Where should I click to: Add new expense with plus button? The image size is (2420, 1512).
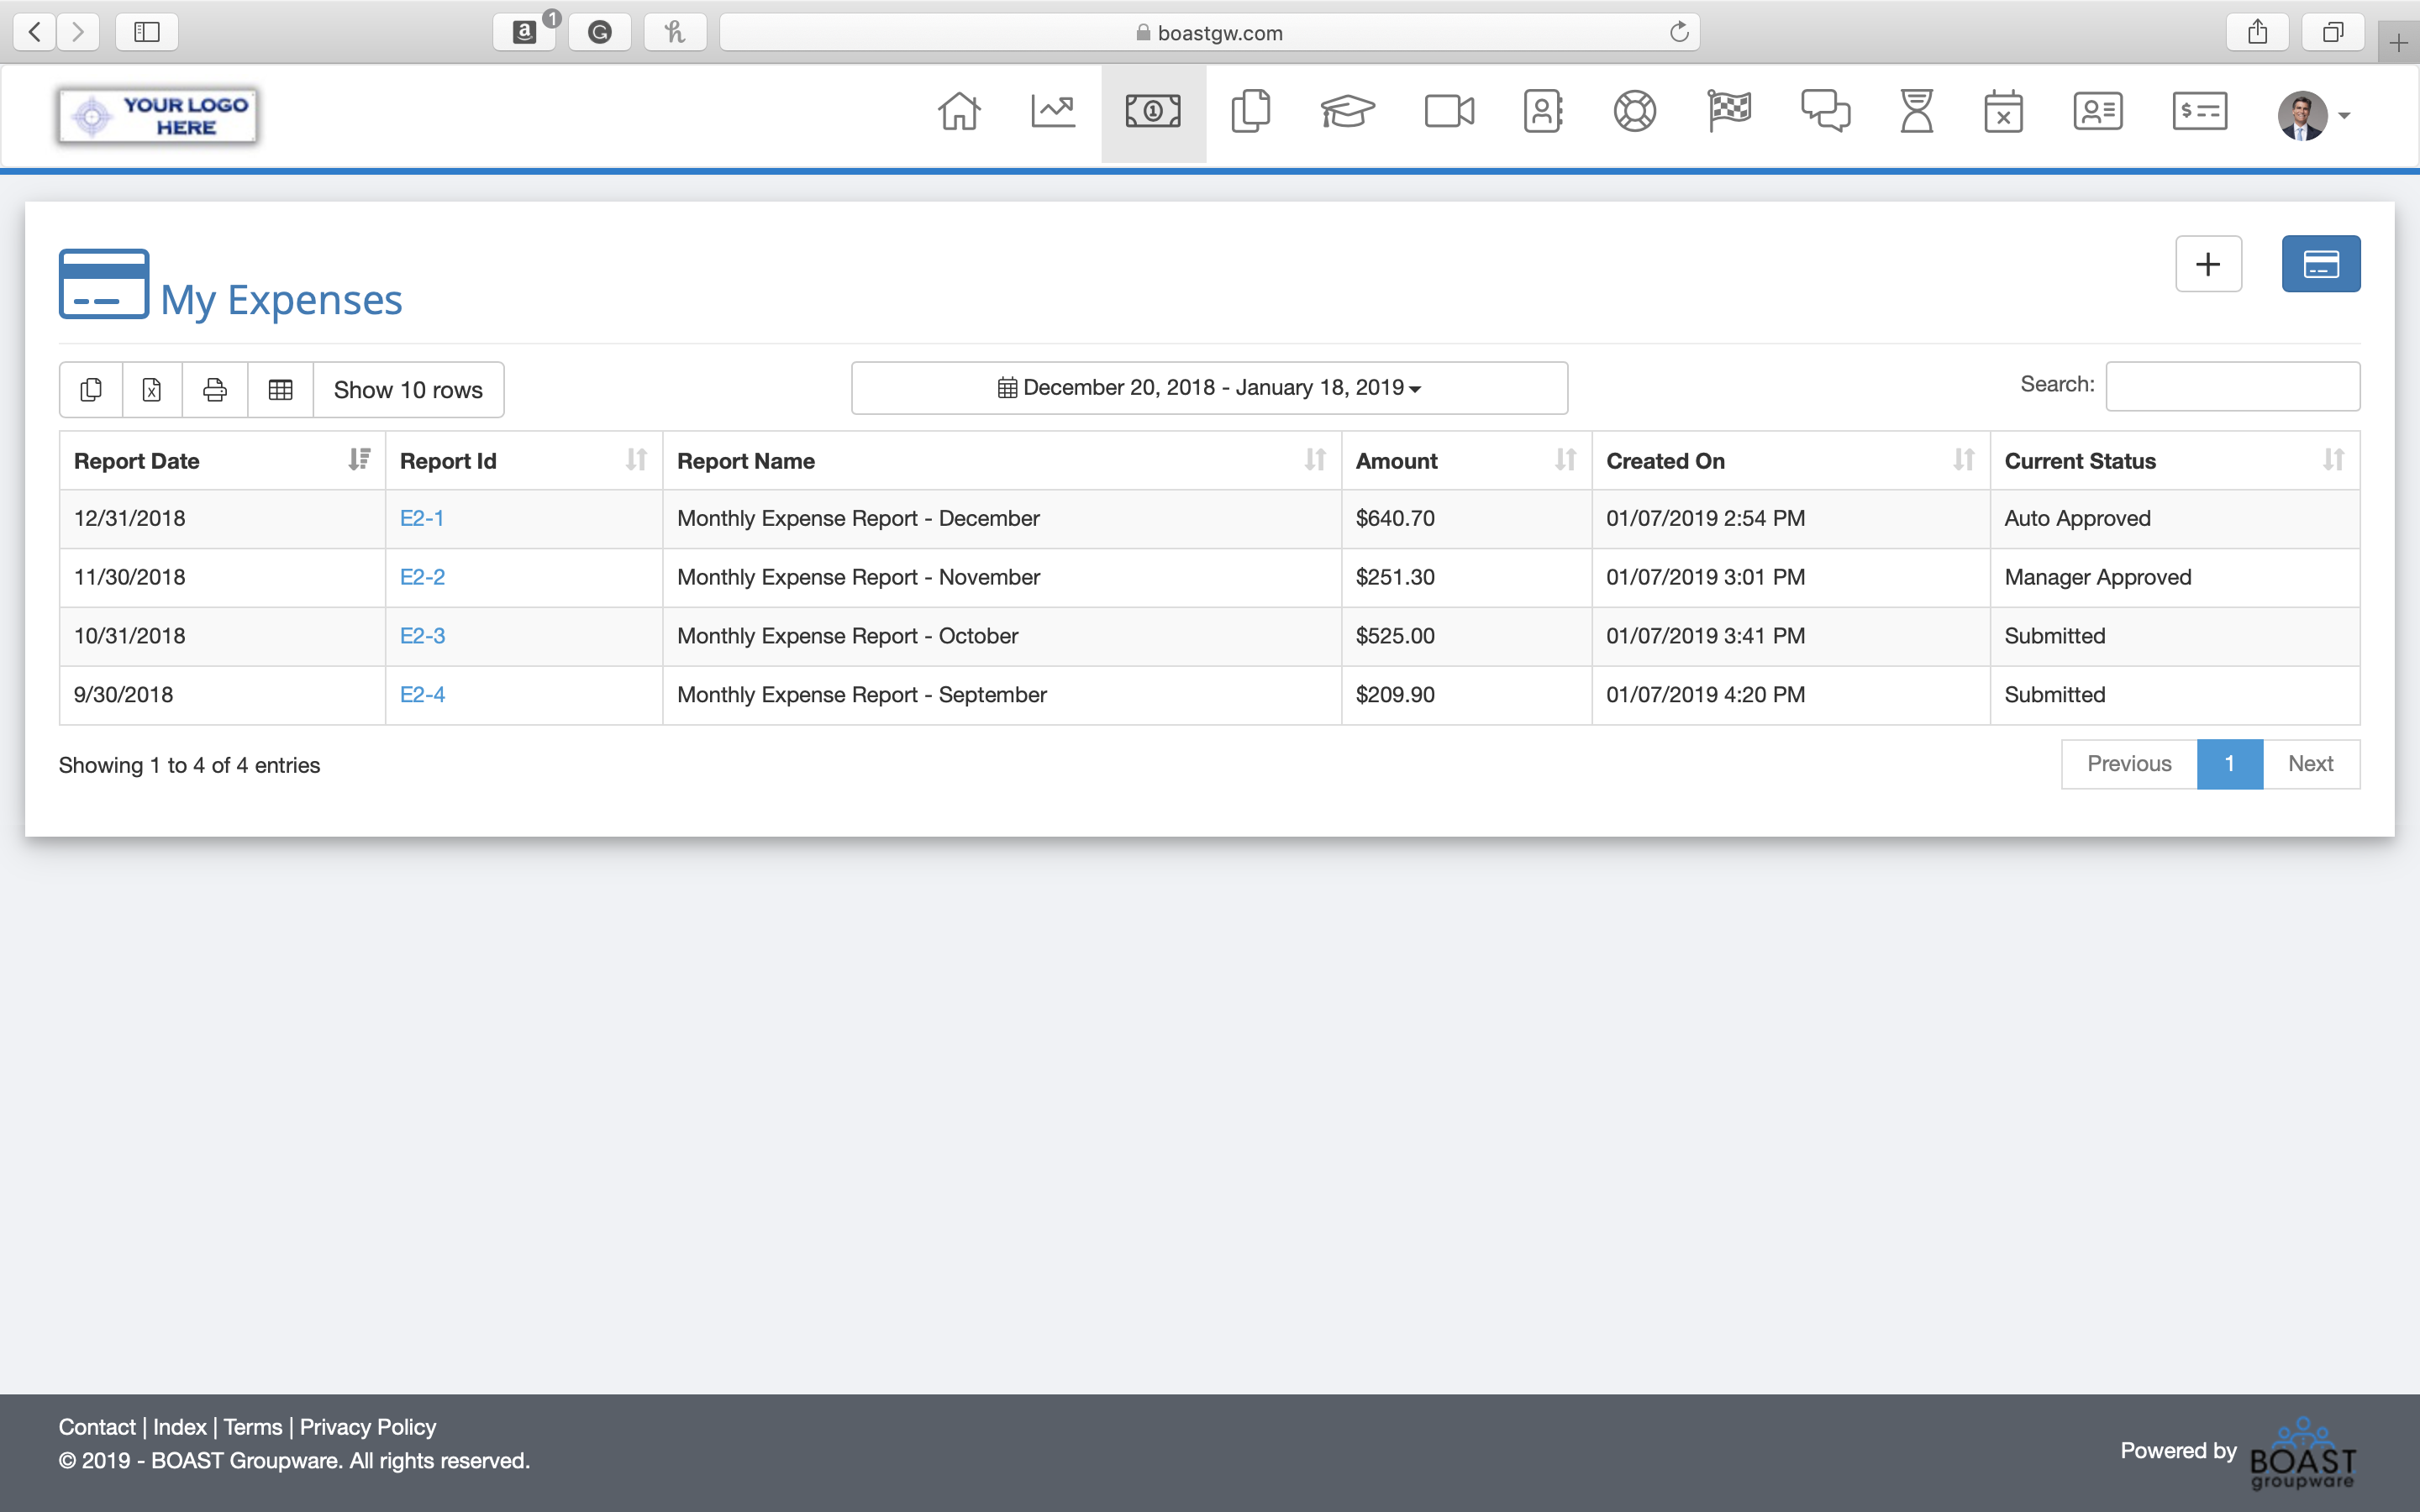(x=2208, y=264)
